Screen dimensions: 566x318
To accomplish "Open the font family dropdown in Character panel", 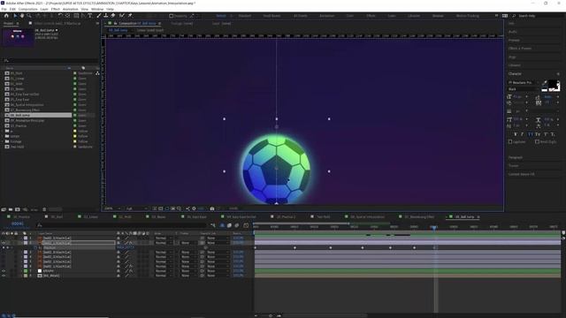I will (524, 82).
